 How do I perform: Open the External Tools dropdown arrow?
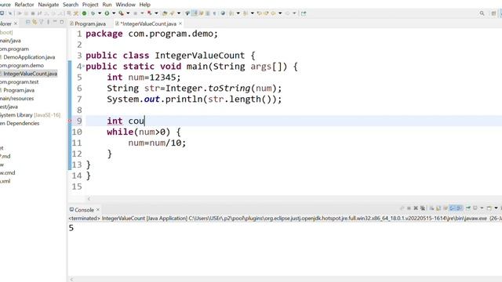(x=128, y=13)
